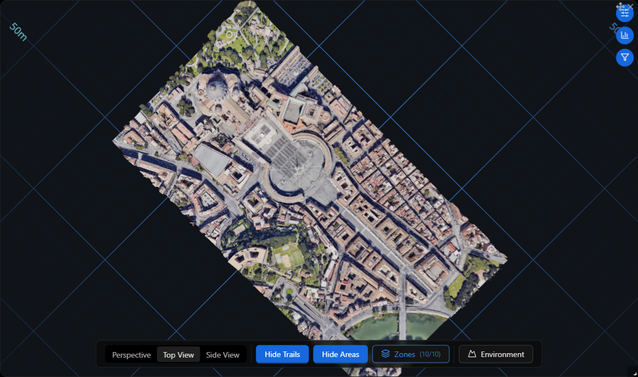This screenshot has height=377, width=638.
Task: Click the oval plaza at the map center
Action: 297,167
